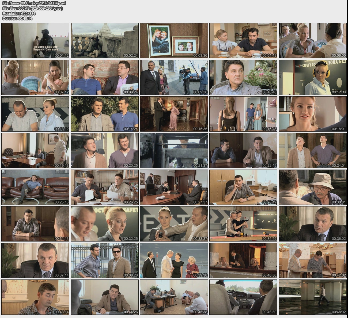Click the thumbnail timestamped 00:01:12
Image resolution: width=348 pixels, height=318 pixels.
tap(35, 41)
